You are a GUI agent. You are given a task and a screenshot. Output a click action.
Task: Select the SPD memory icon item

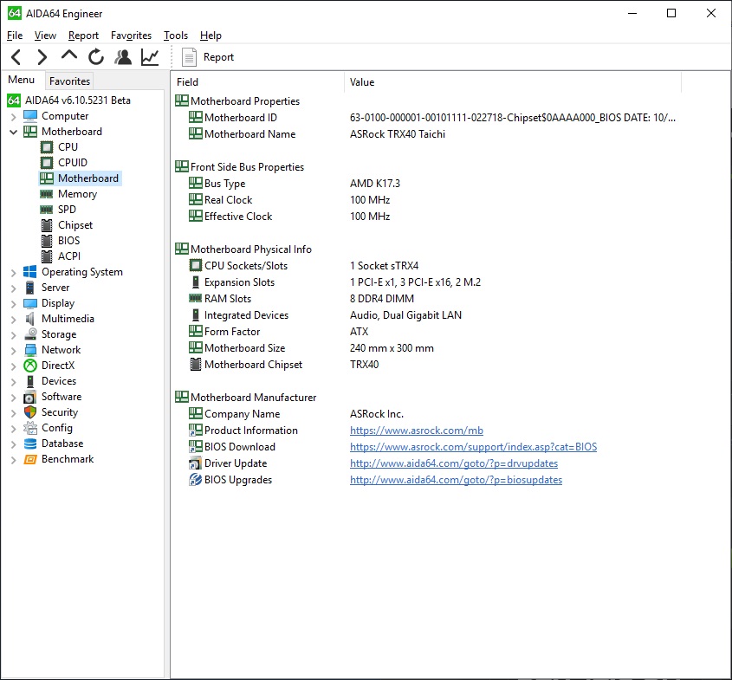coord(66,210)
